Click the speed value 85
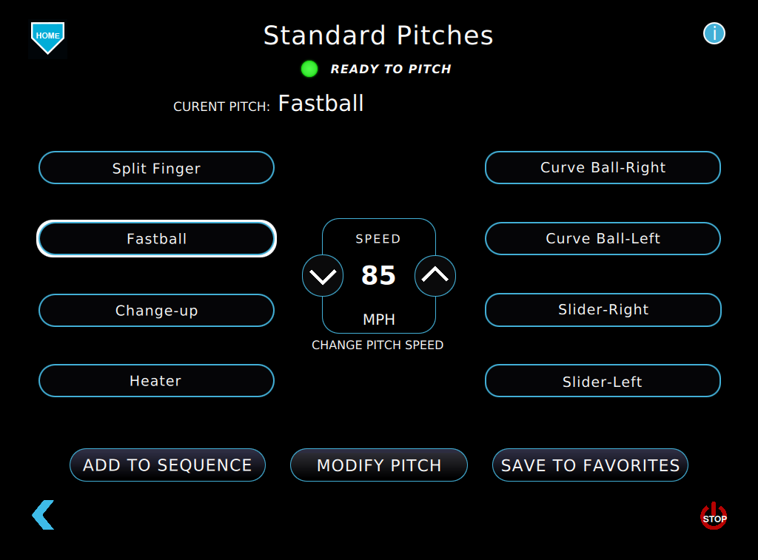The image size is (758, 560). click(x=378, y=275)
